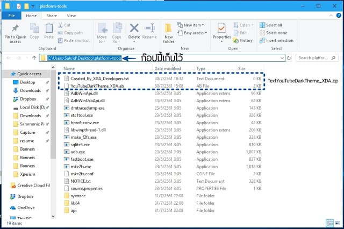
Task: Open the File tab
Action: (x=11, y=16)
